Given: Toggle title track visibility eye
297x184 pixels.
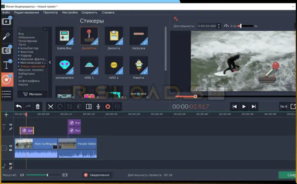Looking at the screenshot, I should (10, 125).
